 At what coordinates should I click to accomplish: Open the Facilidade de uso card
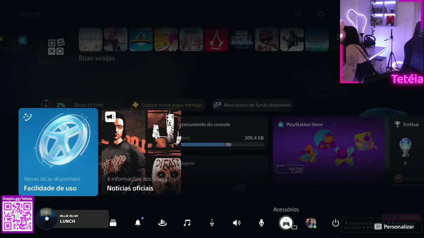pos(58,152)
